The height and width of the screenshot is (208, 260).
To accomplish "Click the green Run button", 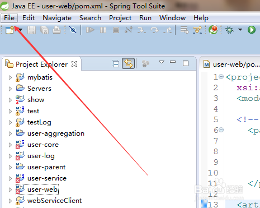I will point(252,30).
